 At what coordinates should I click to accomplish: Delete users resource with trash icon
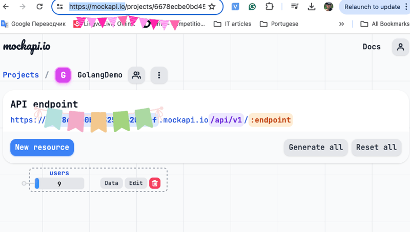(x=155, y=183)
